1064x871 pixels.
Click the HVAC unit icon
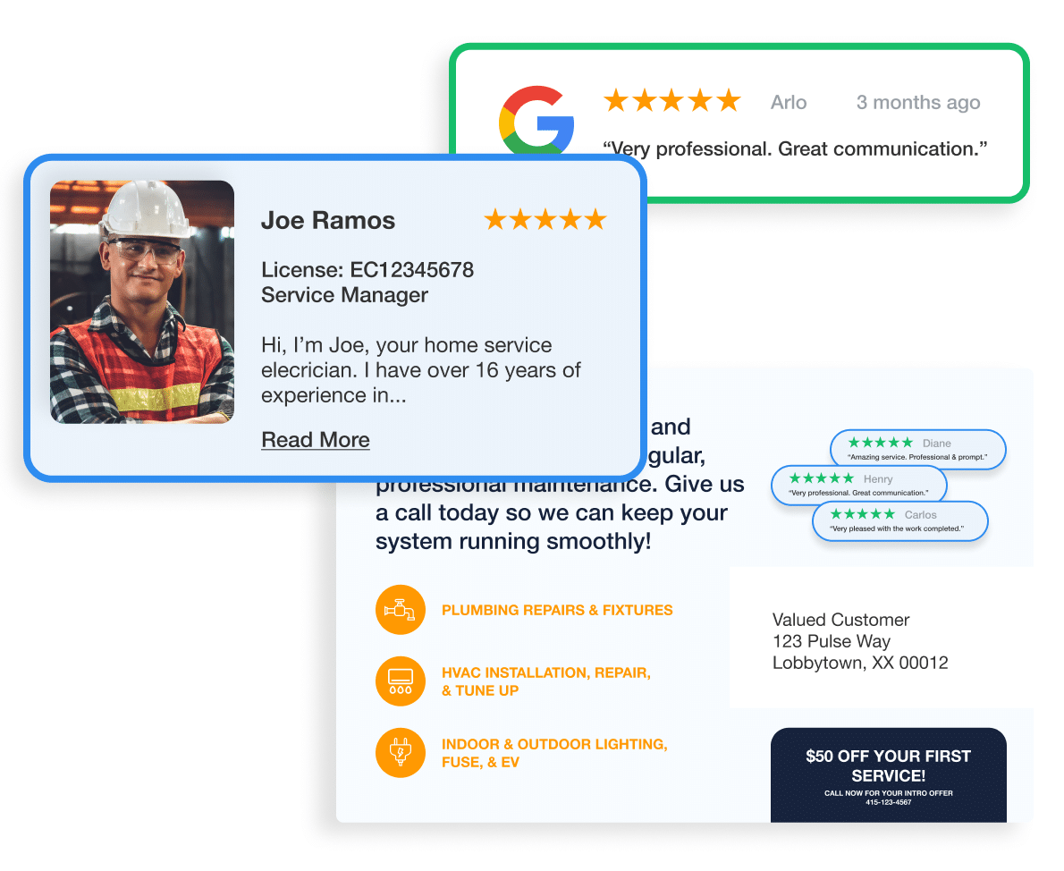point(400,681)
